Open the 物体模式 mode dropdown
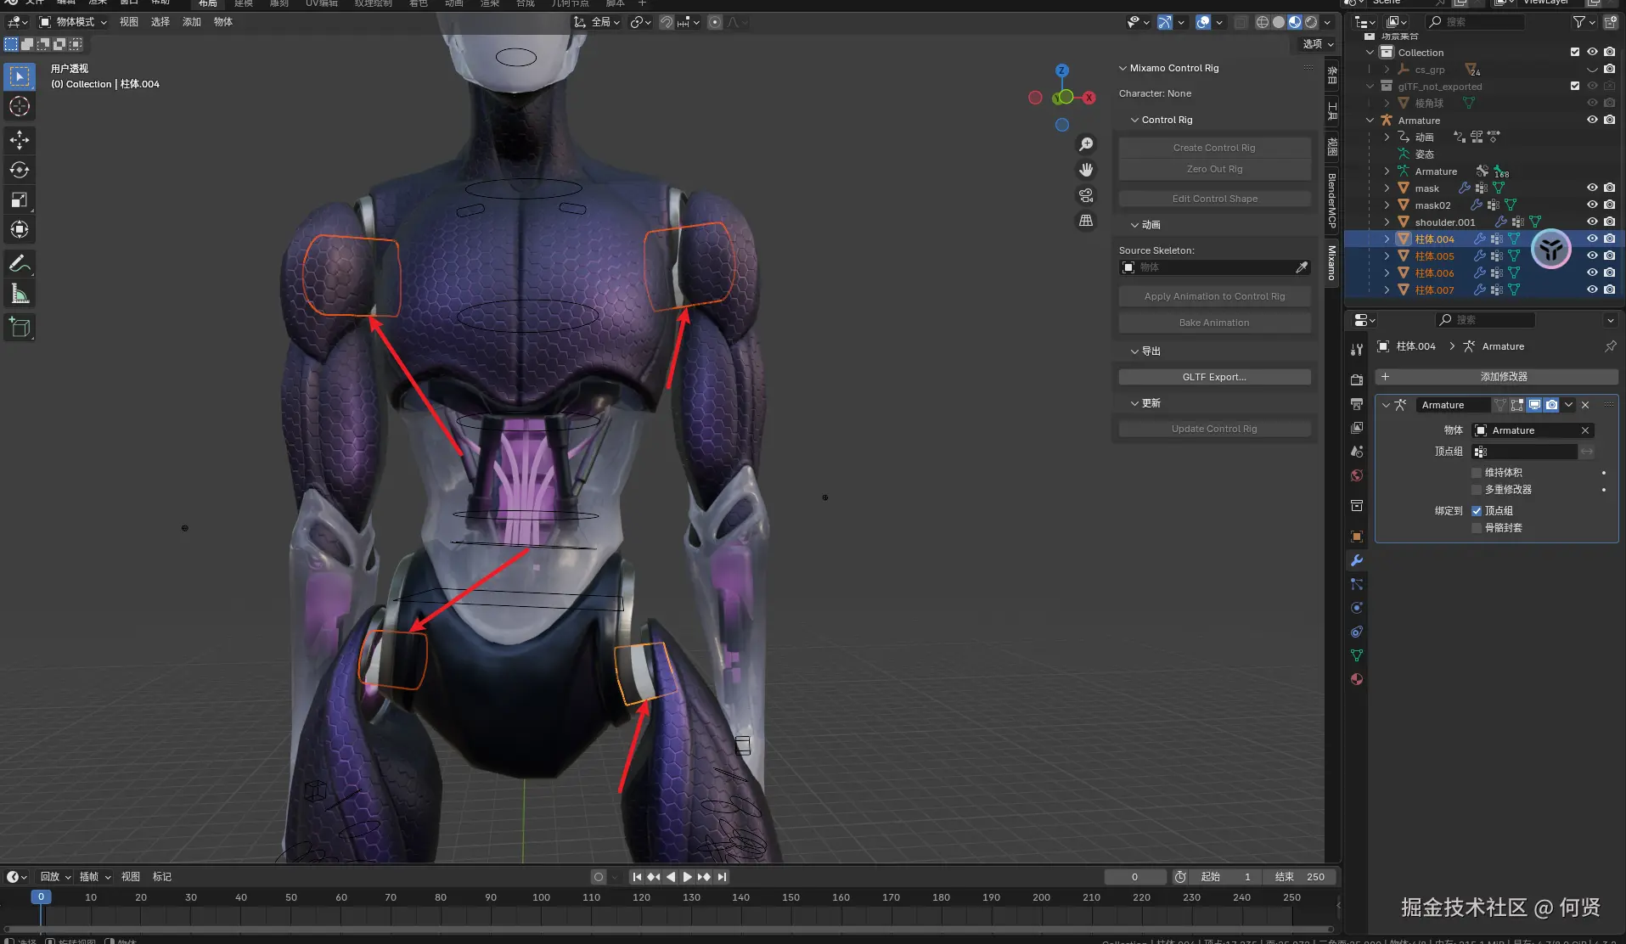Screen dimensions: 1626x944 74,22
